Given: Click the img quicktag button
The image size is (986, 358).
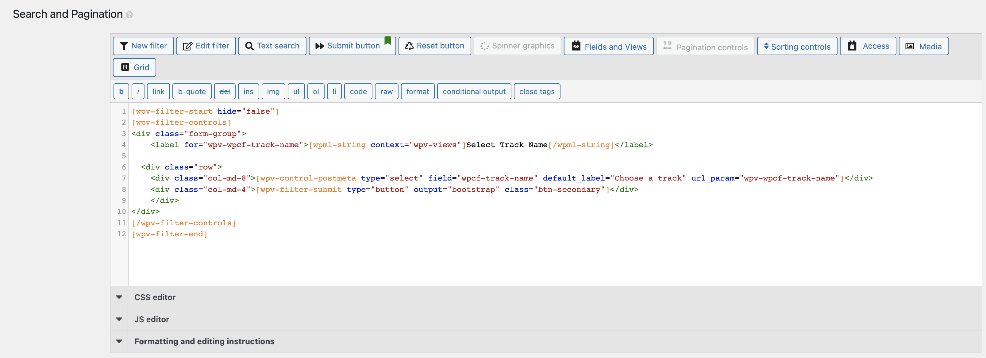Looking at the screenshot, I should (x=273, y=91).
